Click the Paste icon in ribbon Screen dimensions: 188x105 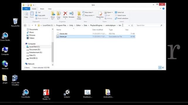(x=32, y=15)
